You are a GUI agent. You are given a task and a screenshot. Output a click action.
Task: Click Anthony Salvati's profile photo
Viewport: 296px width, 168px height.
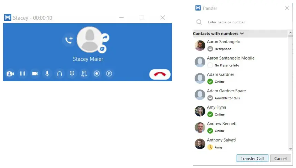click(200, 144)
